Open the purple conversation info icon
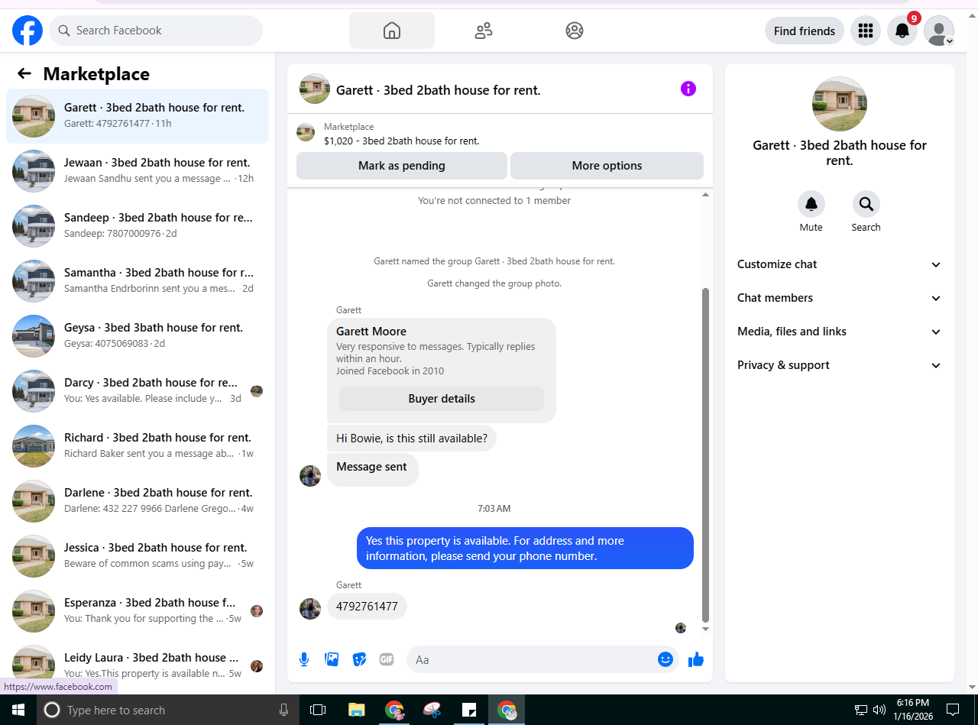The height and width of the screenshot is (725, 978). [688, 89]
